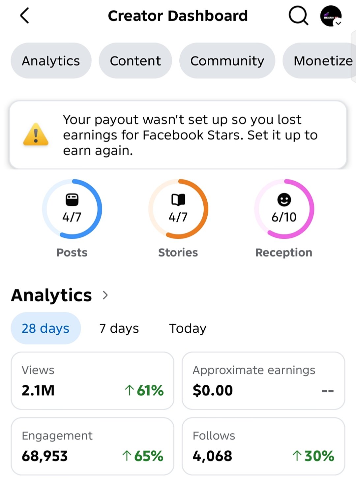Open the profile avatar account switcher
Image resolution: width=356 pixels, height=484 pixels.
331,16
